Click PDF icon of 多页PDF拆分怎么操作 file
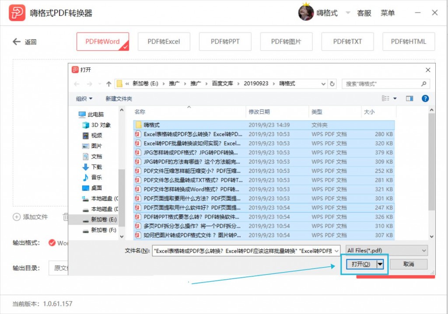This screenshot has height=314, width=448. pos(138,226)
